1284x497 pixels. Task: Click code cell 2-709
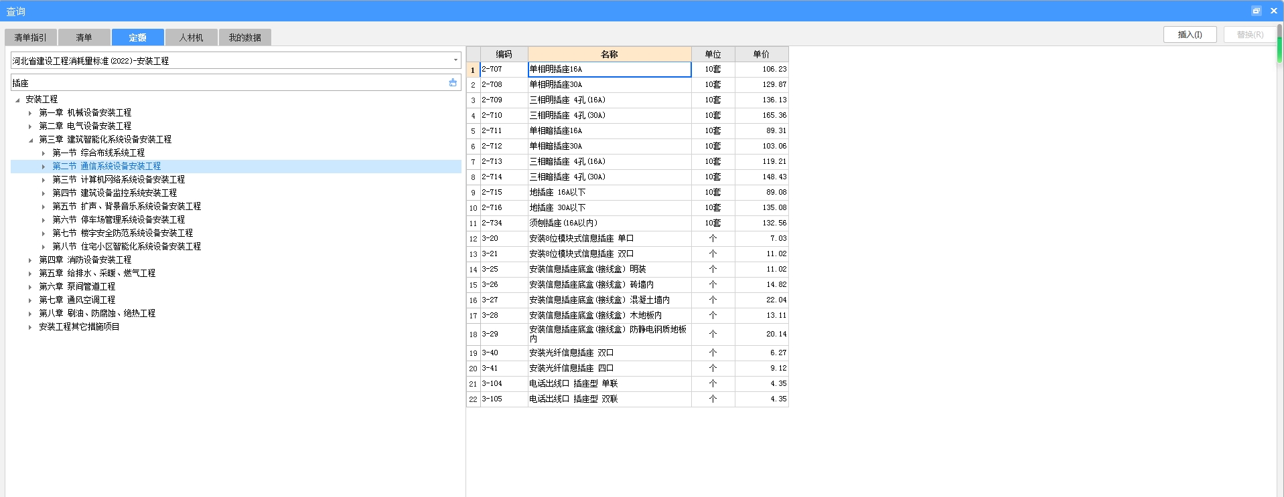(x=504, y=100)
